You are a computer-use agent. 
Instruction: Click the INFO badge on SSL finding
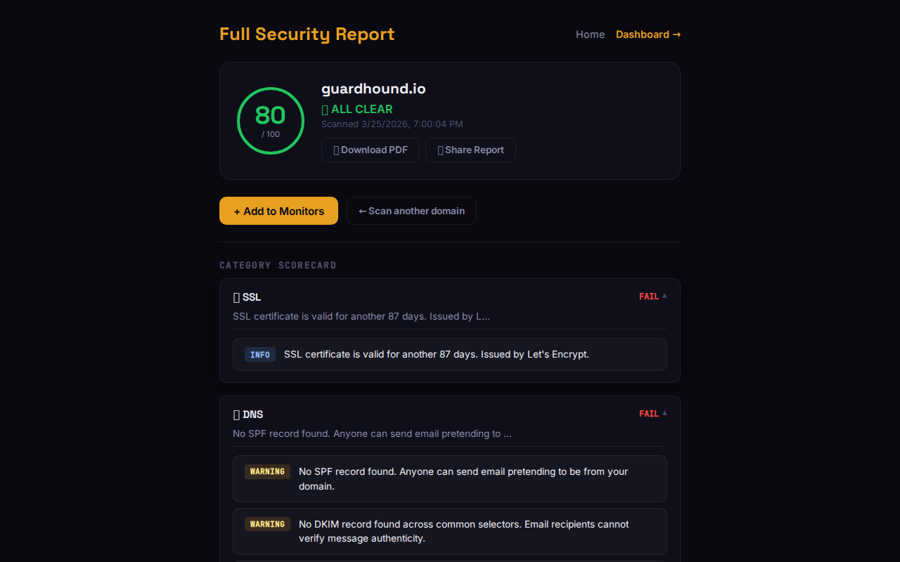(260, 355)
